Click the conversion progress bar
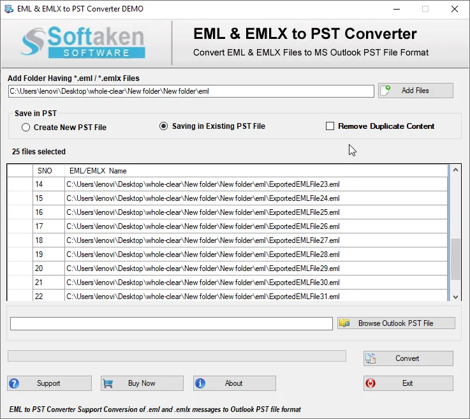The height and width of the screenshot is (419, 470). click(177, 356)
